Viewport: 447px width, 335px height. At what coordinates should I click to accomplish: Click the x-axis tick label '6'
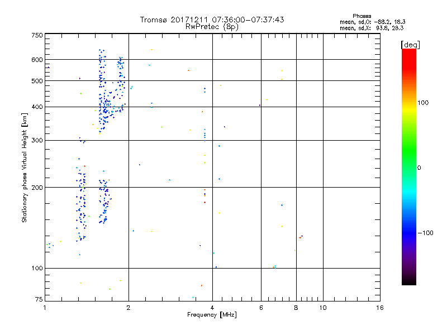point(261,308)
